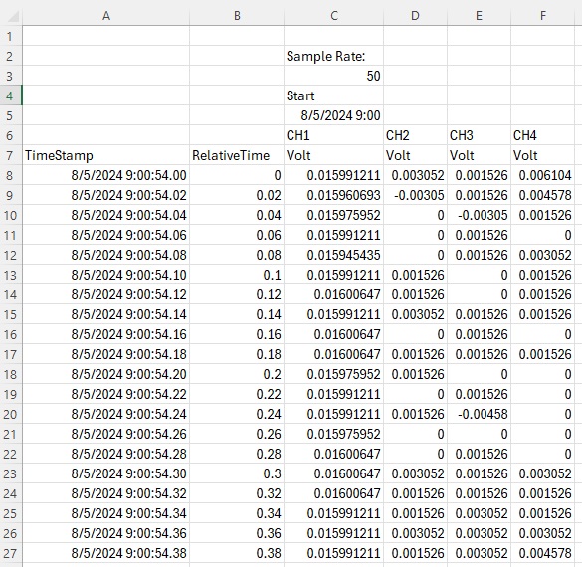The image size is (582, 567).
Task: Click the Start label cell
Action: (x=333, y=95)
